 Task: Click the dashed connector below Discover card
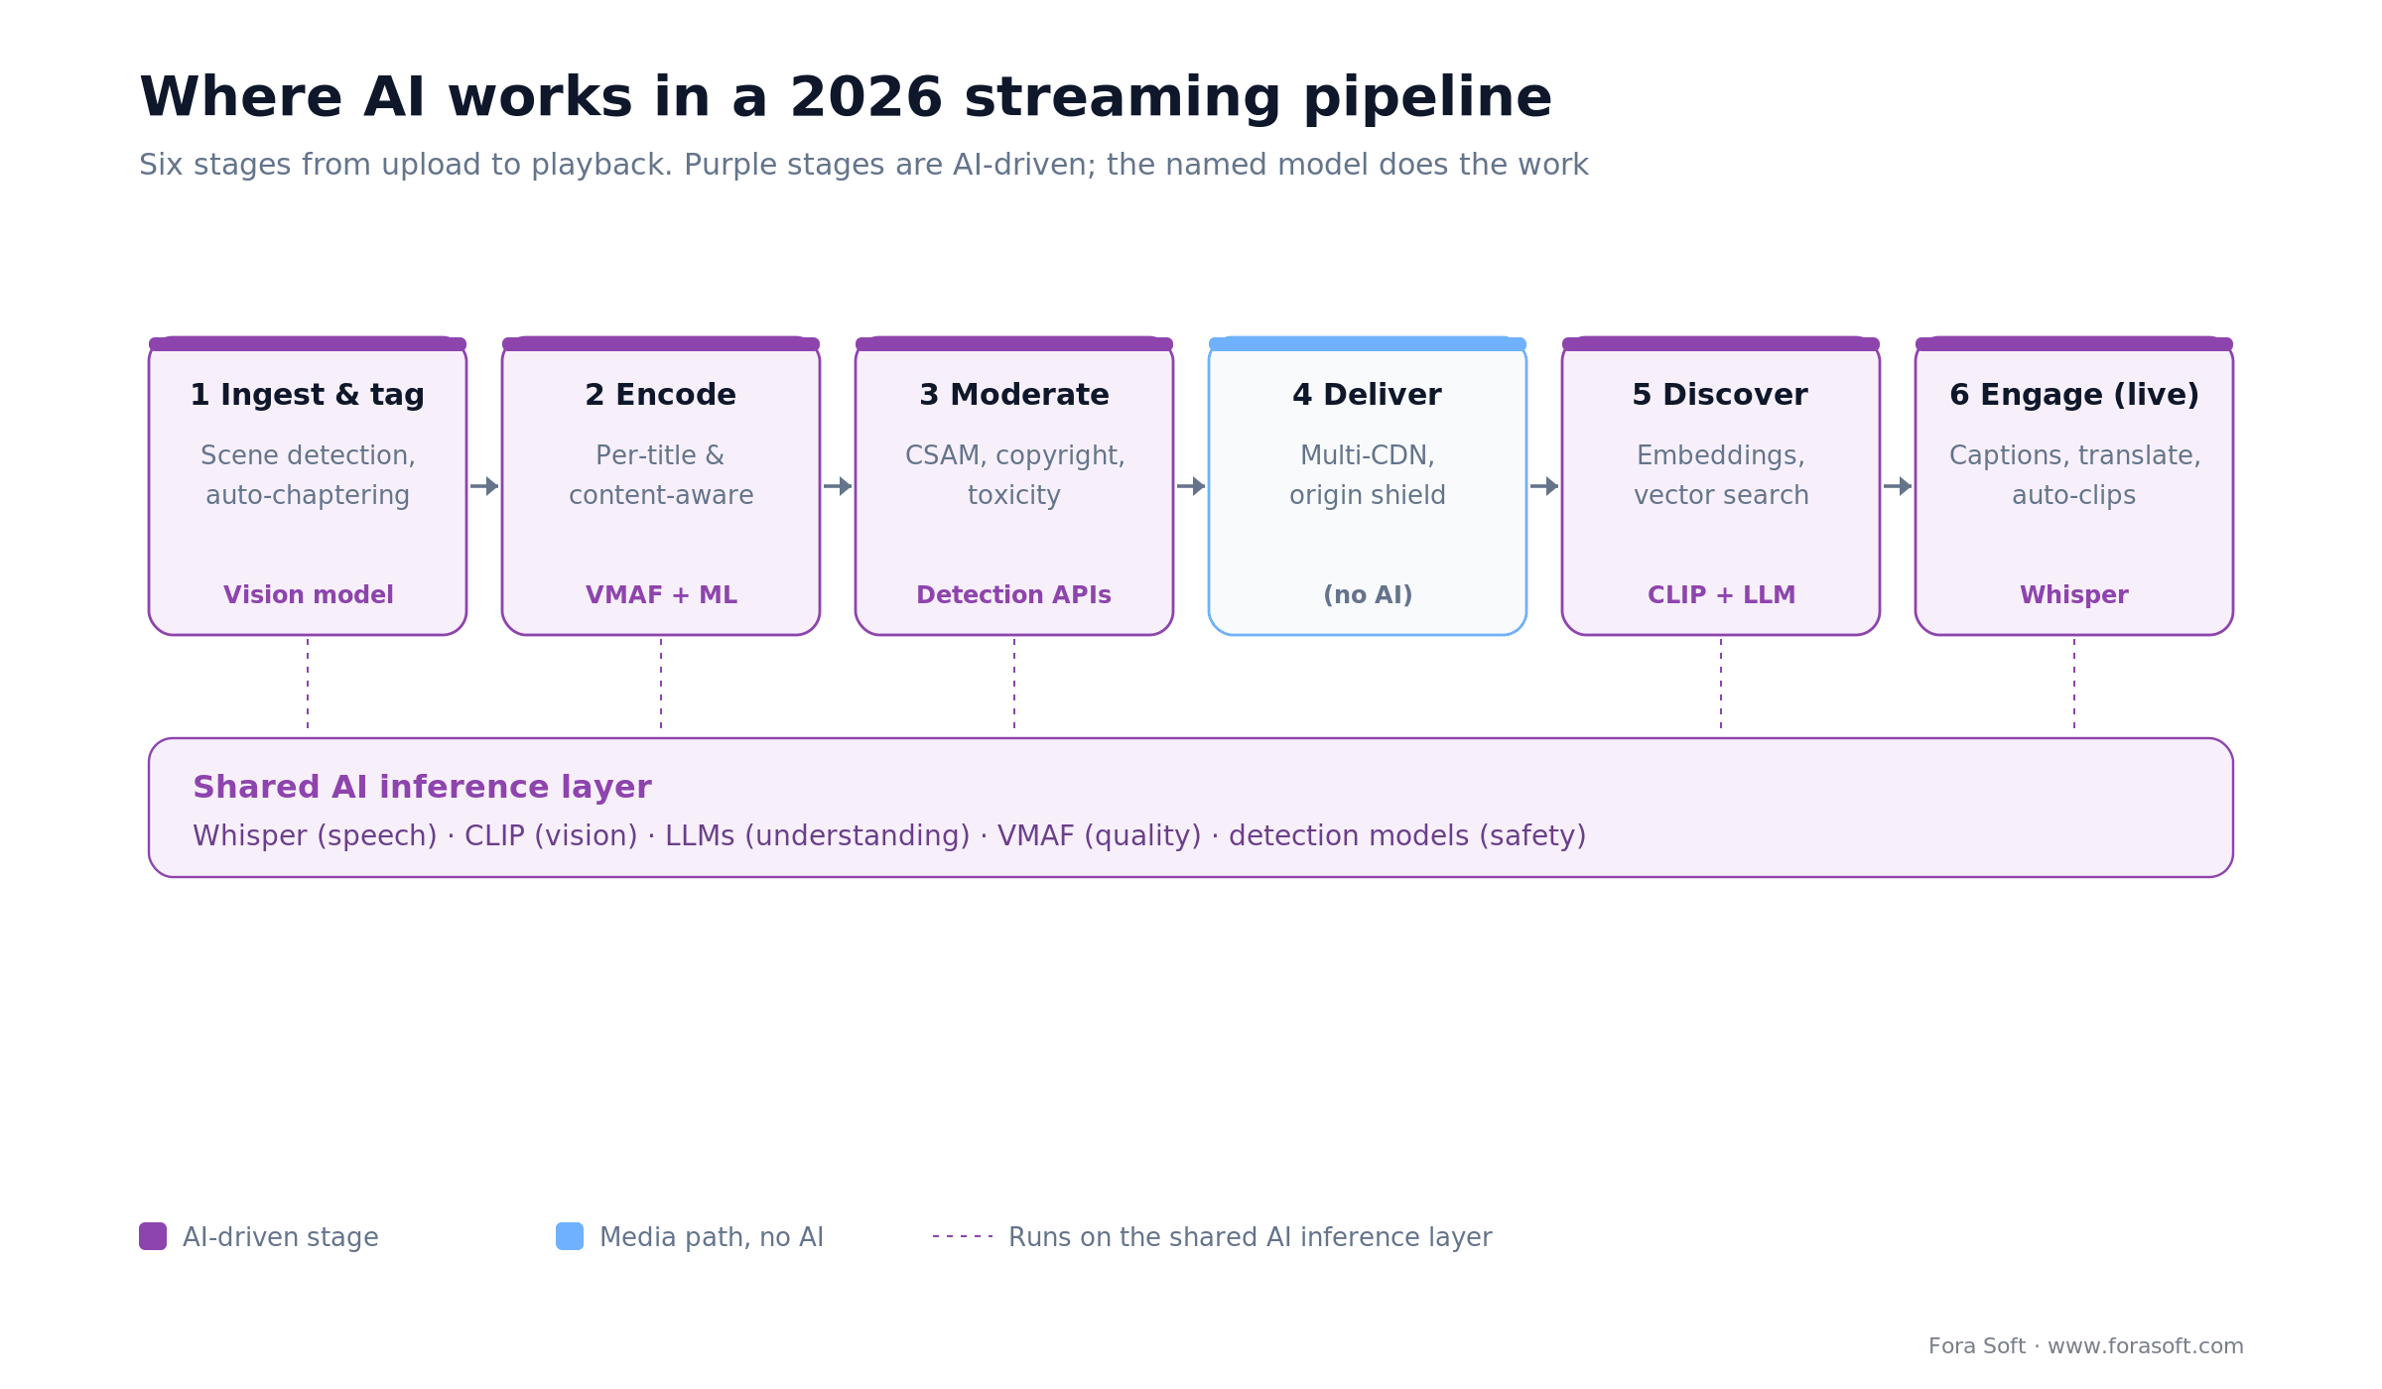[x=1721, y=685]
